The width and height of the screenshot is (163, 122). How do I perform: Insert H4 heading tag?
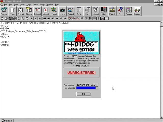point(57,19)
